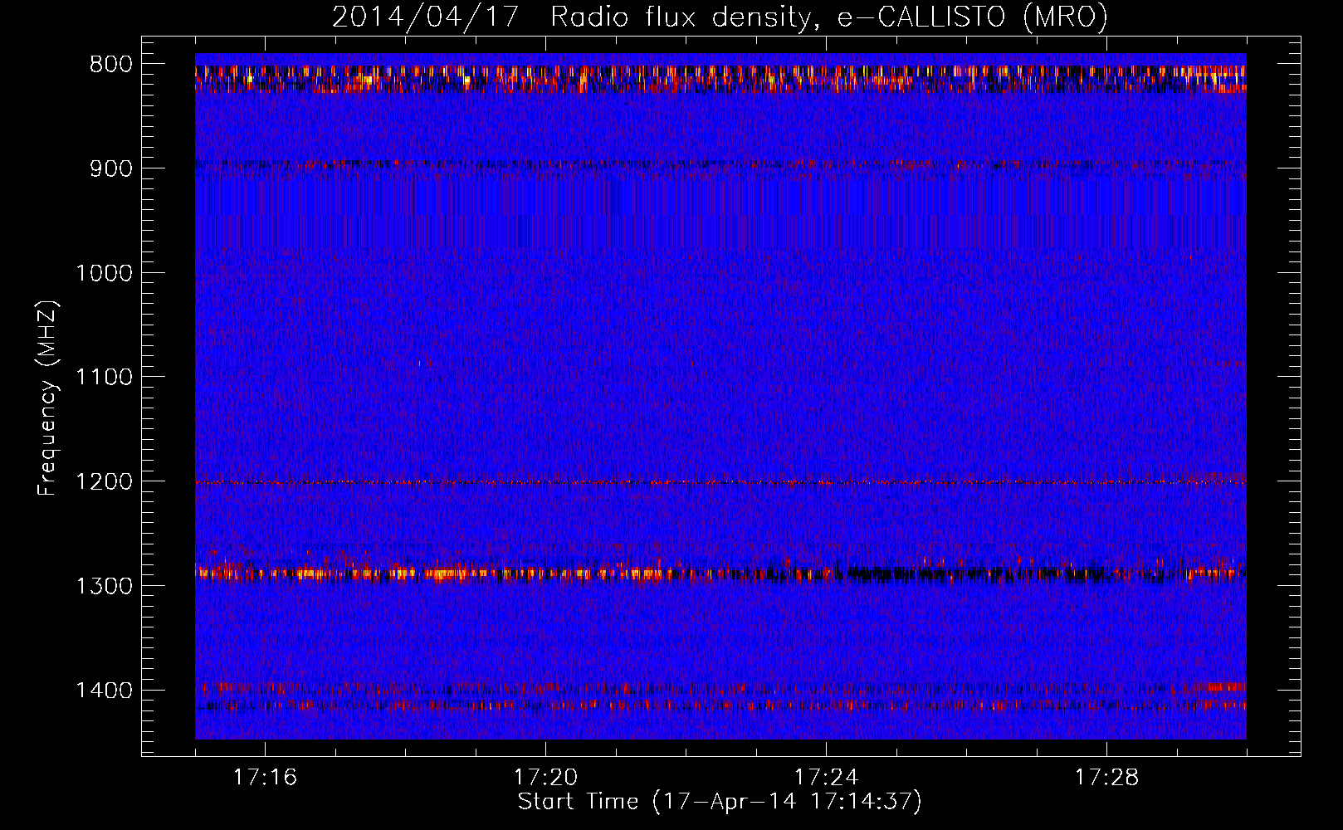Click the noisy band just below 800 MHz

(720, 78)
